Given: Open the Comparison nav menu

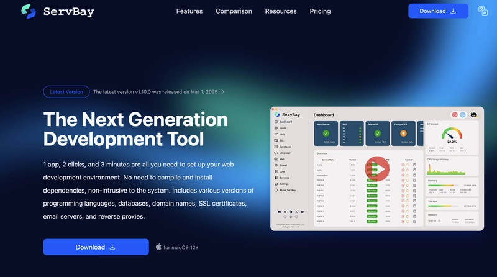Looking at the screenshot, I should pyautogui.click(x=234, y=11).
